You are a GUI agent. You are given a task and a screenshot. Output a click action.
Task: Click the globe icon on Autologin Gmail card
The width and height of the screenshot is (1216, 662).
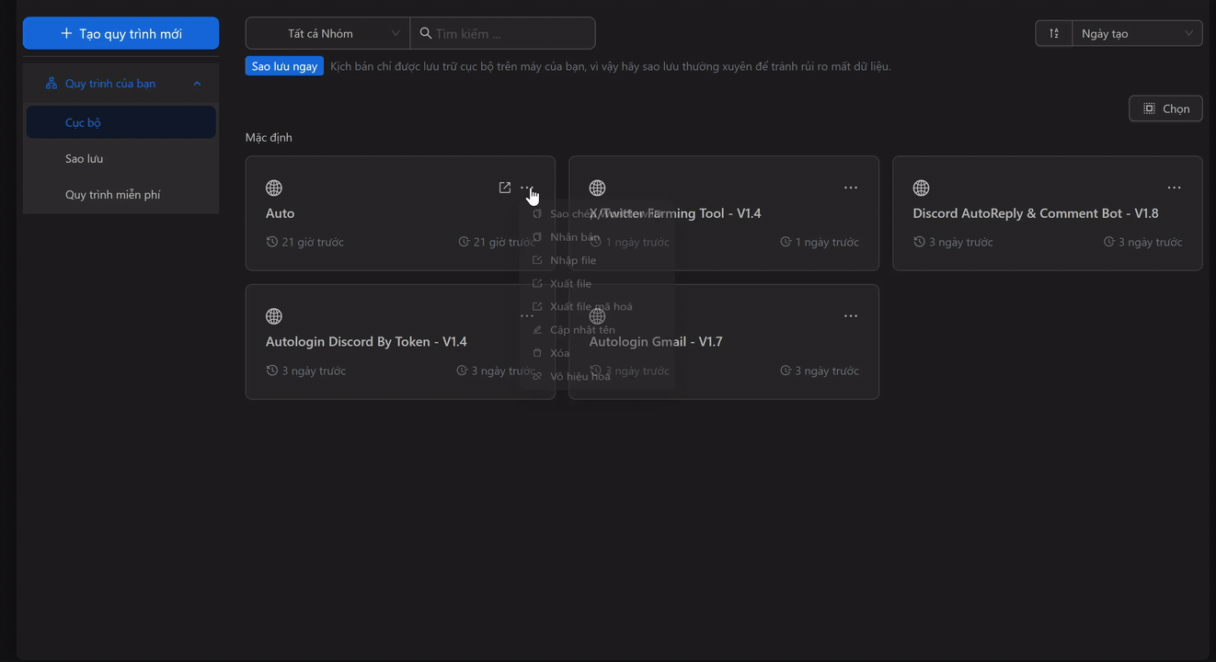point(597,315)
